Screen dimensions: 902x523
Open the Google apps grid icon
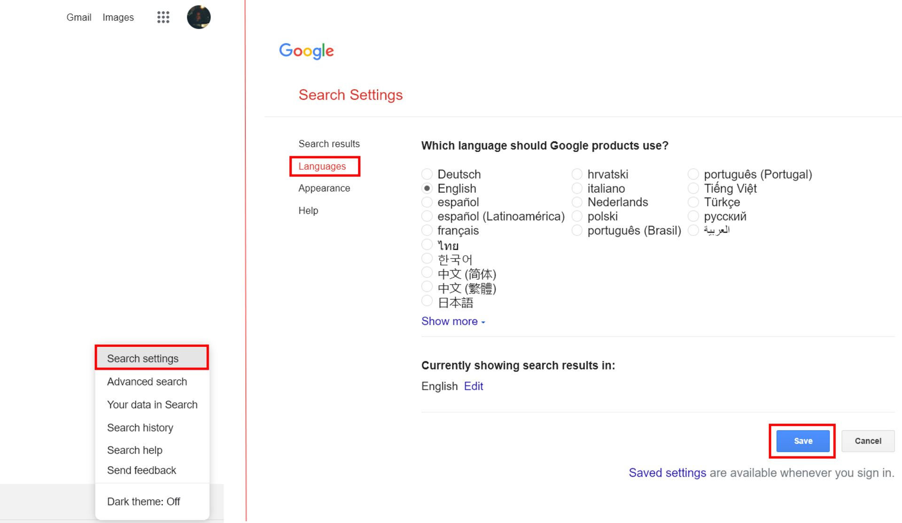click(163, 17)
